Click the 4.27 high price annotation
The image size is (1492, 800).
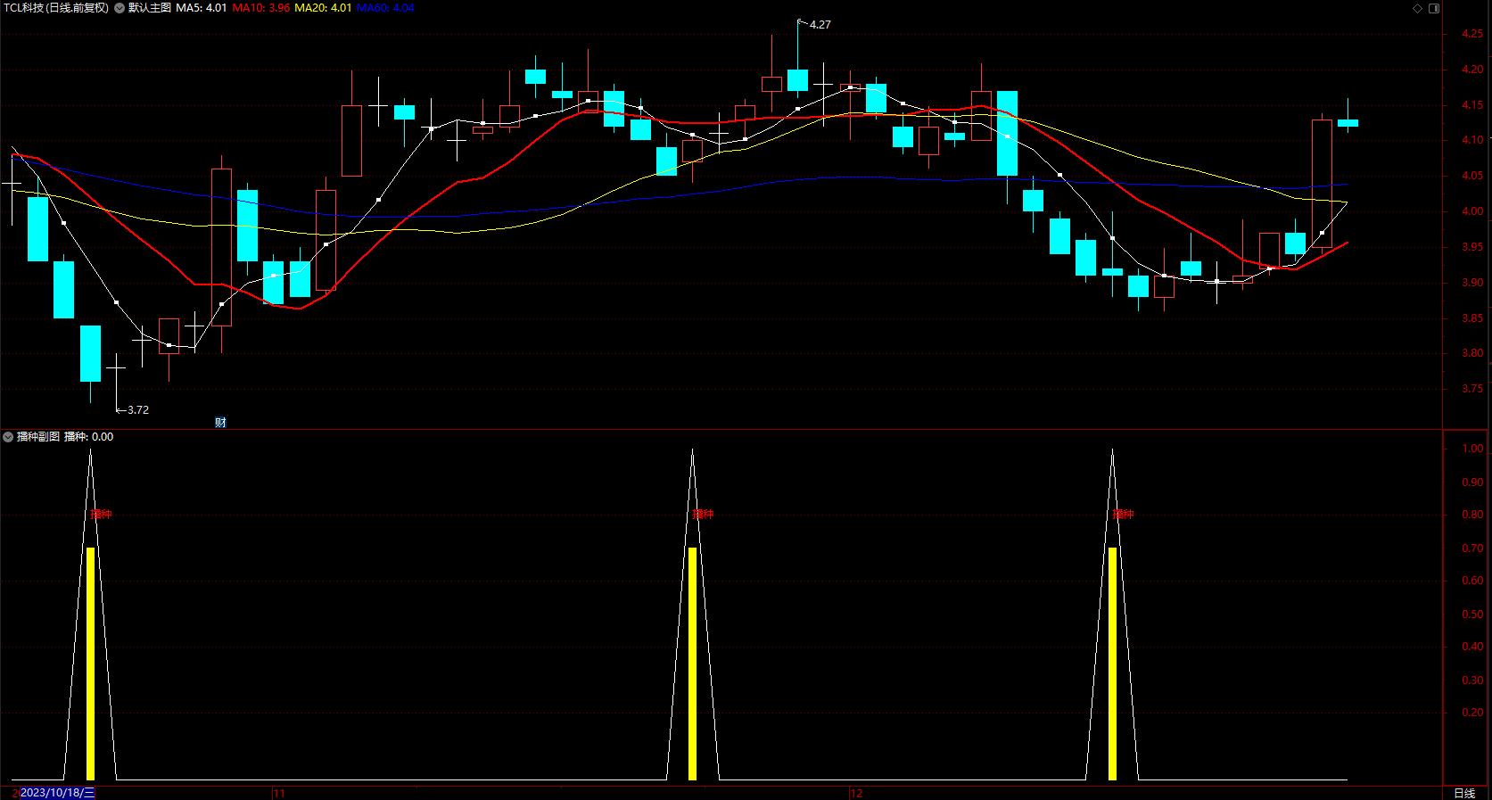(820, 25)
